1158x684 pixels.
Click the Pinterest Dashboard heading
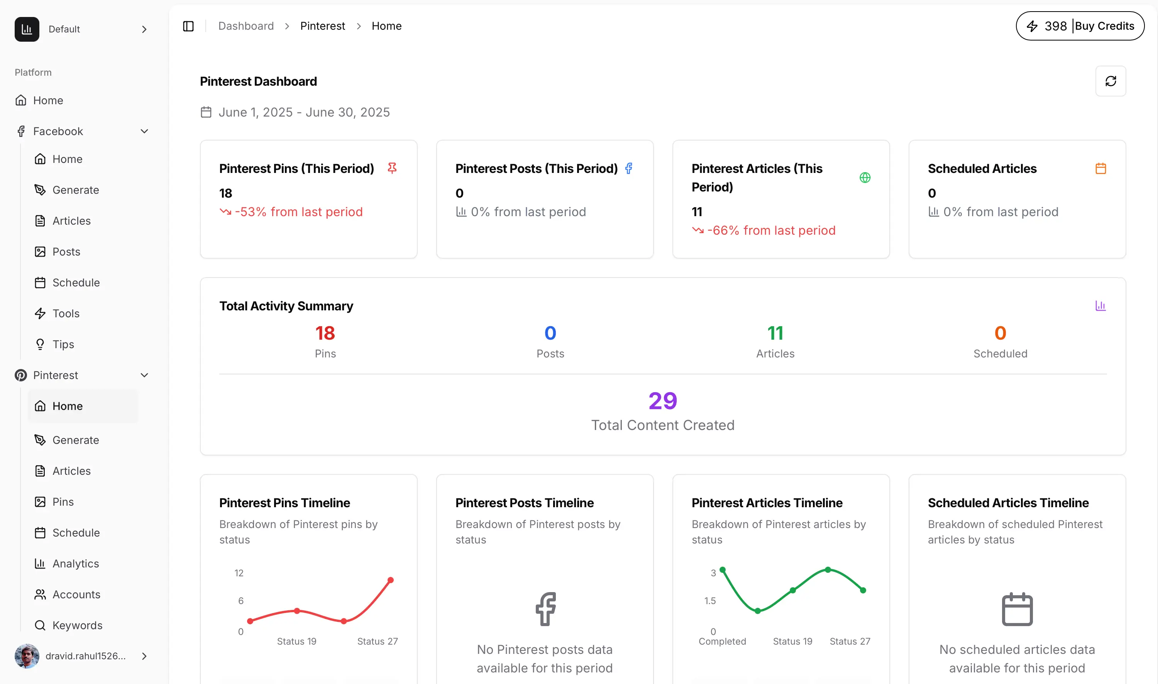259,81
